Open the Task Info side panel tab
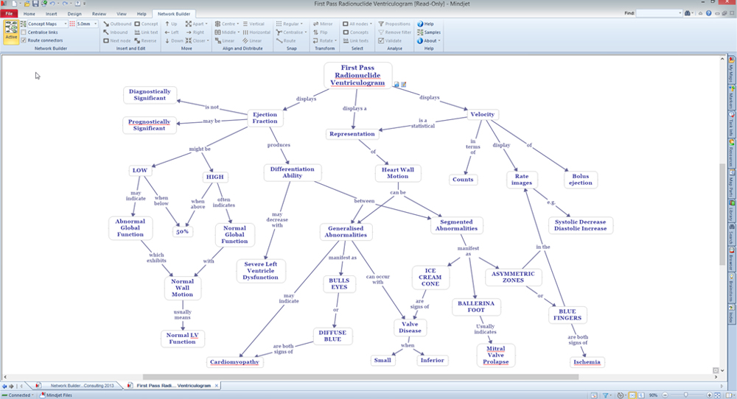The width and height of the screenshot is (737, 399). (x=732, y=123)
